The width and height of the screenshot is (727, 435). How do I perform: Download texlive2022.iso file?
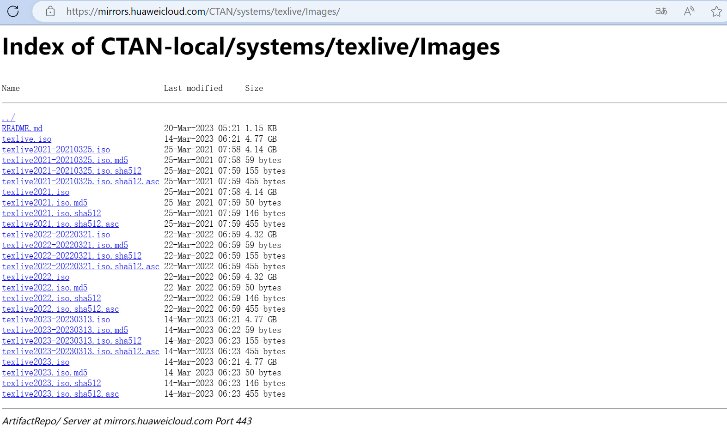coord(36,277)
